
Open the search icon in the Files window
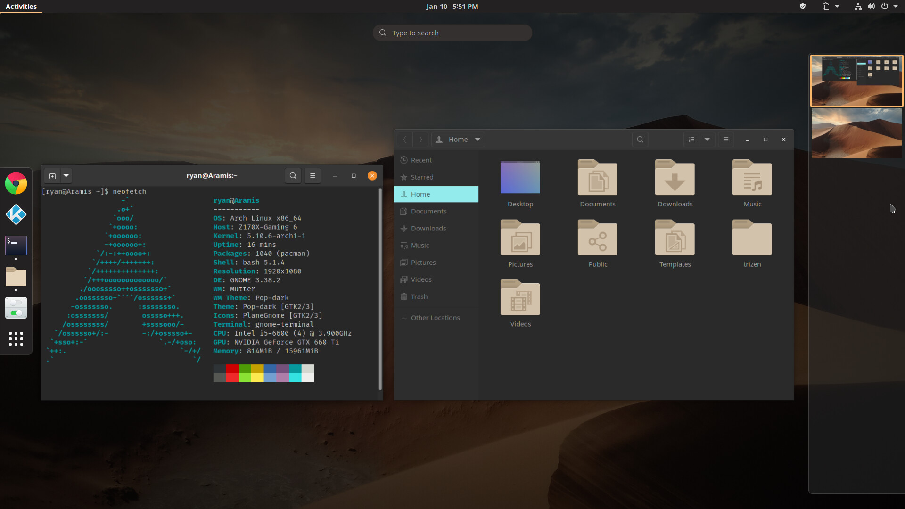pyautogui.click(x=640, y=139)
